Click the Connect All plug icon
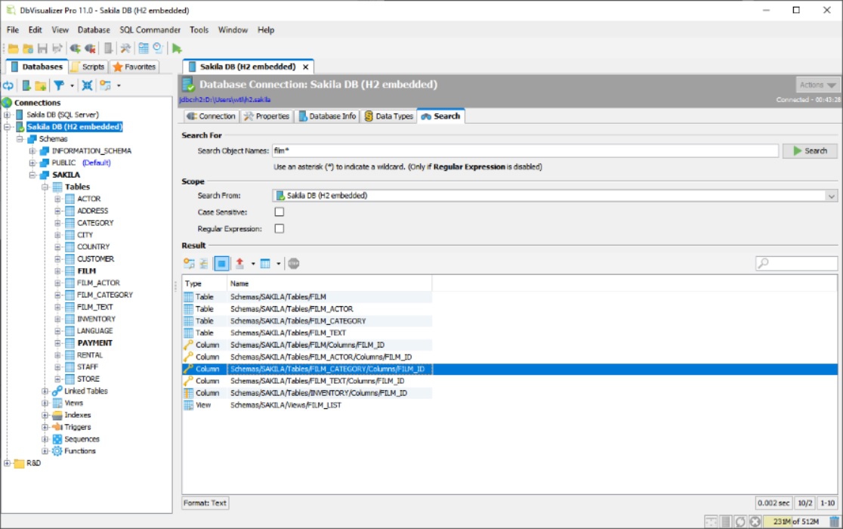The image size is (843, 529). [x=75, y=49]
